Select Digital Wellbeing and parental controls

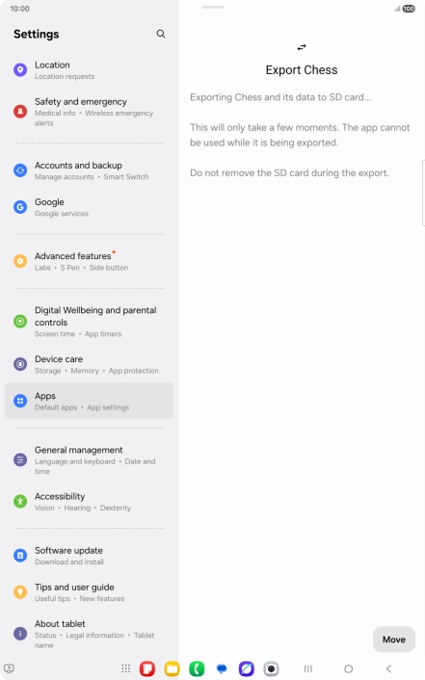[x=89, y=322]
